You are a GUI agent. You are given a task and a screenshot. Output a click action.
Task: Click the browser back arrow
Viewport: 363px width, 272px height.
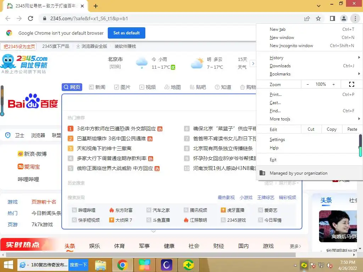8,18
